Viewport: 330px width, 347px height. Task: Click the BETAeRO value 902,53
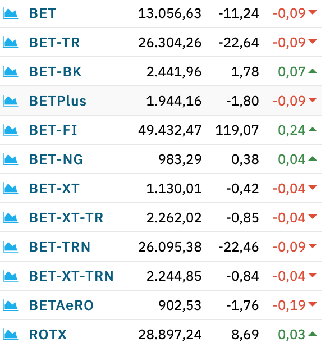point(180,305)
